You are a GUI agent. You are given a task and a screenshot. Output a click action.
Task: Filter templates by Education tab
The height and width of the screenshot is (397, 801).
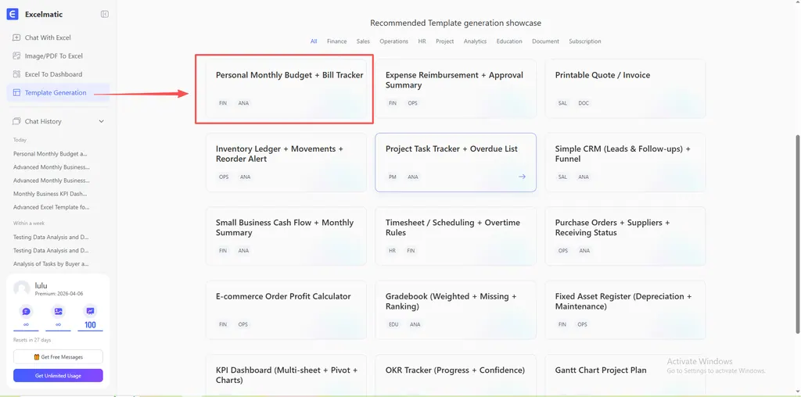[509, 41]
